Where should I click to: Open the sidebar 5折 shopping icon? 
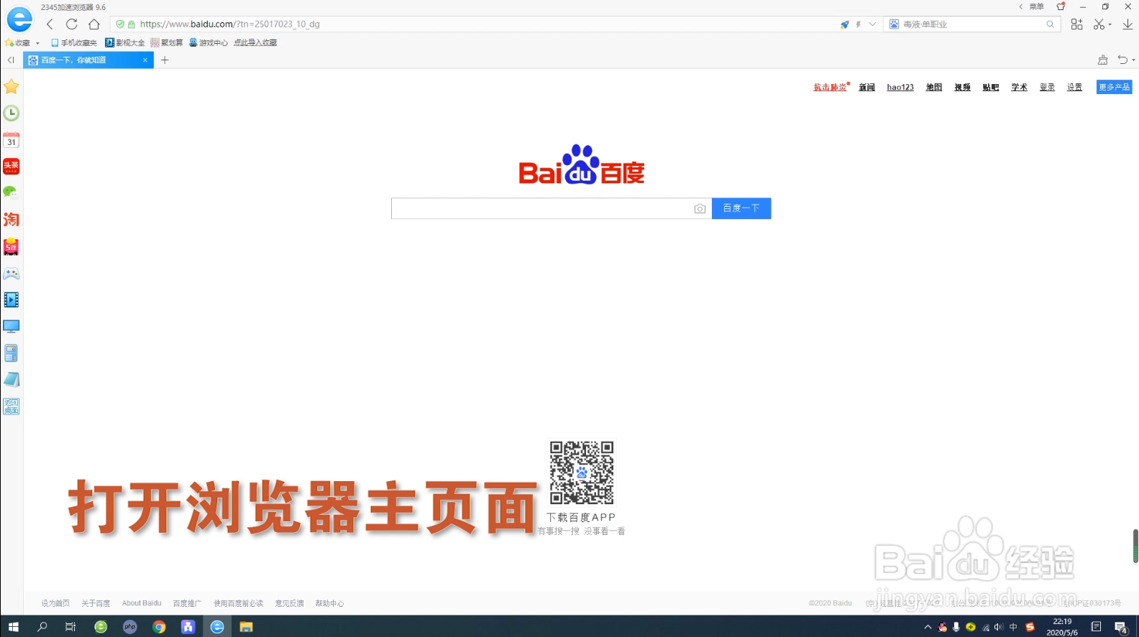(x=12, y=247)
